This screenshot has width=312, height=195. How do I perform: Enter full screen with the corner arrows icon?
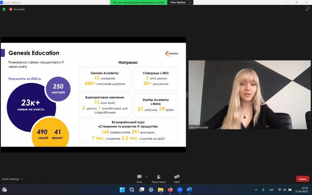coord(307,9)
